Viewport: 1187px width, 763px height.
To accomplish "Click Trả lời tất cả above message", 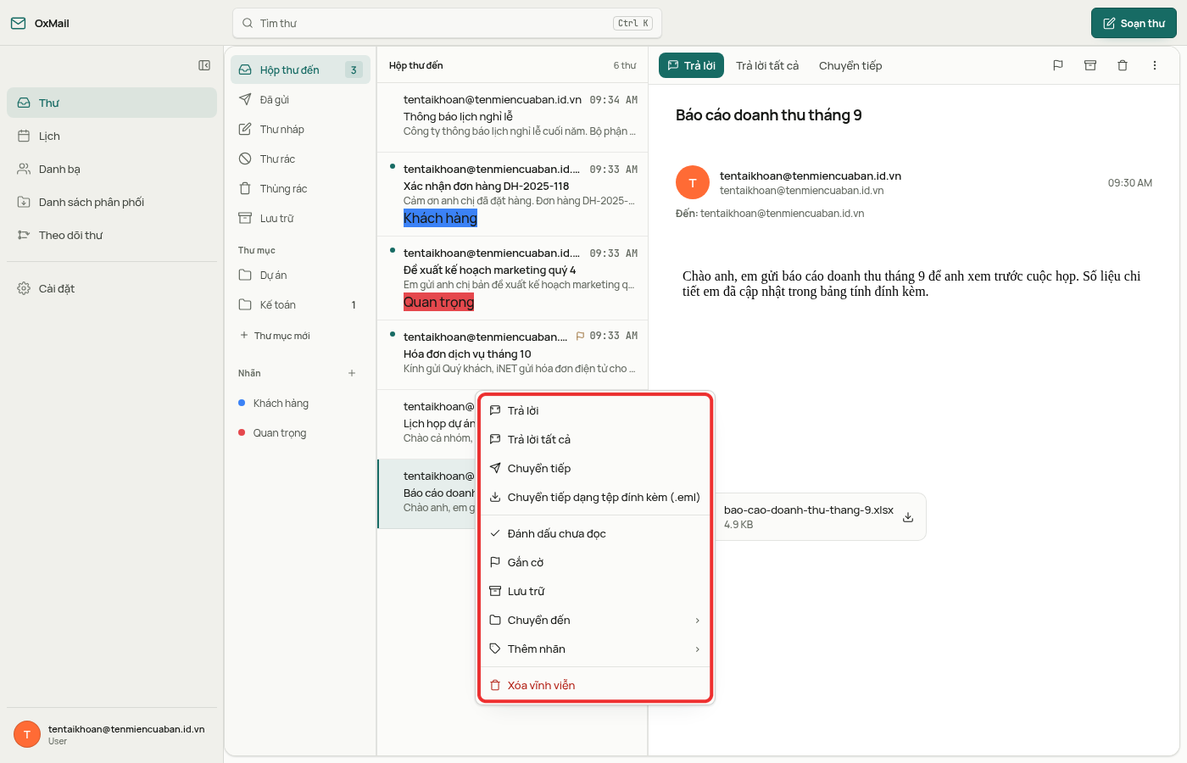I will click(767, 65).
